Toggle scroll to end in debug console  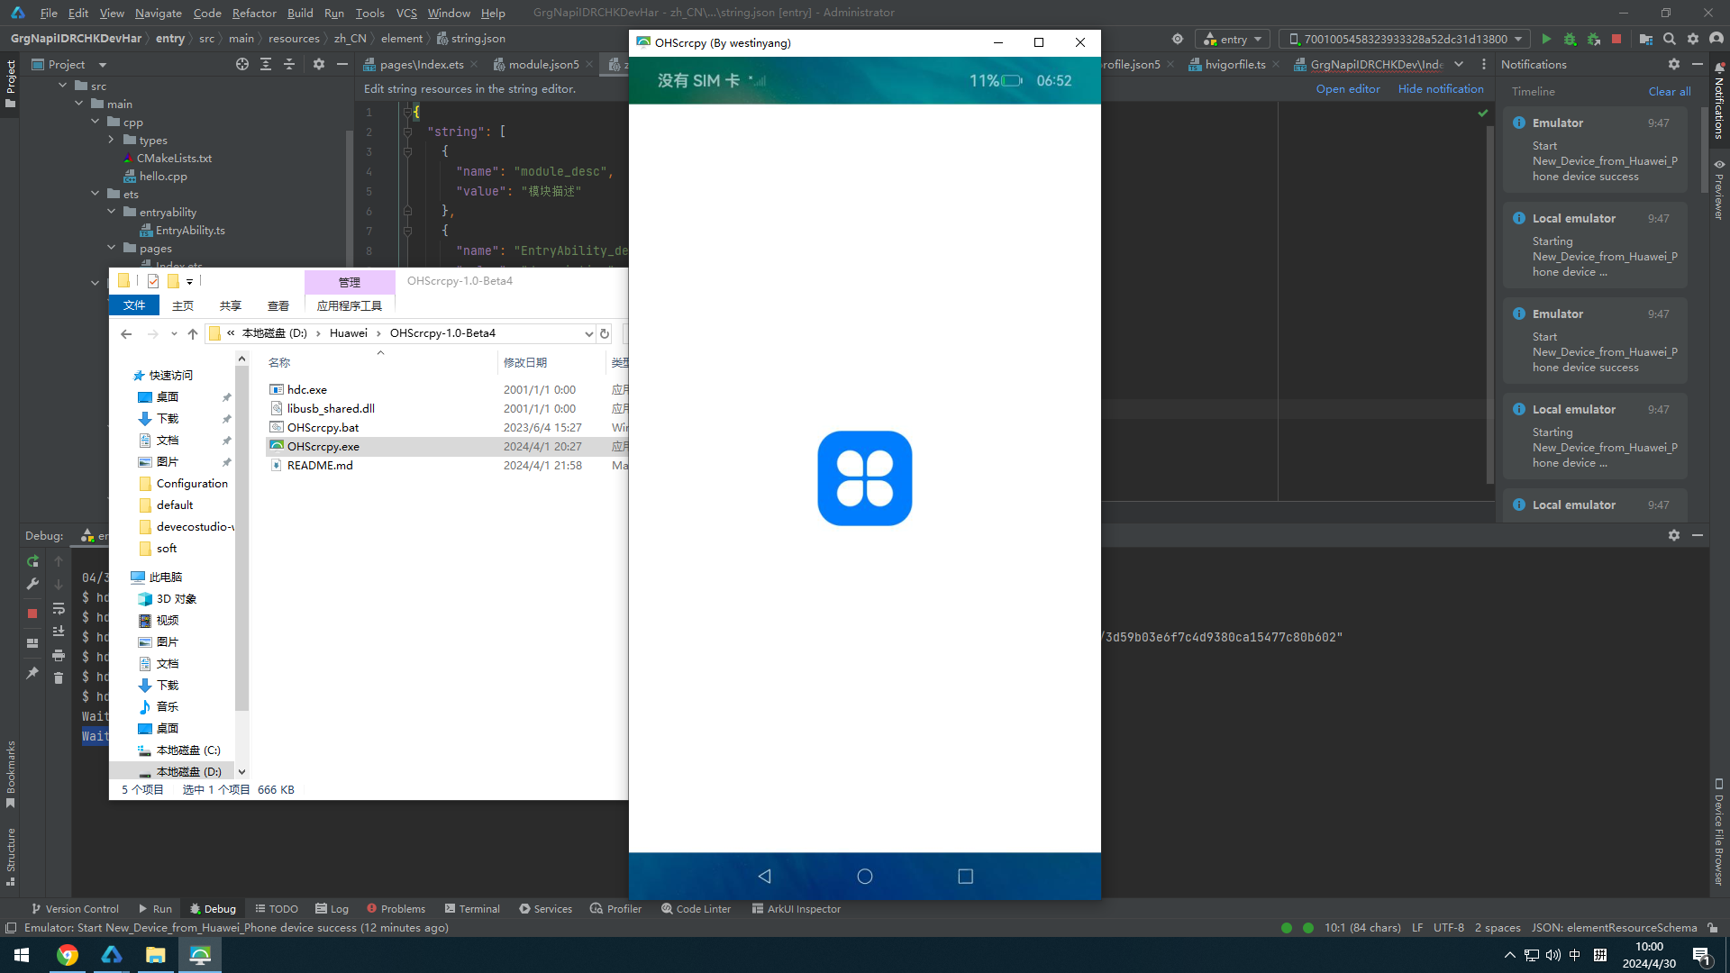(59, 632)
